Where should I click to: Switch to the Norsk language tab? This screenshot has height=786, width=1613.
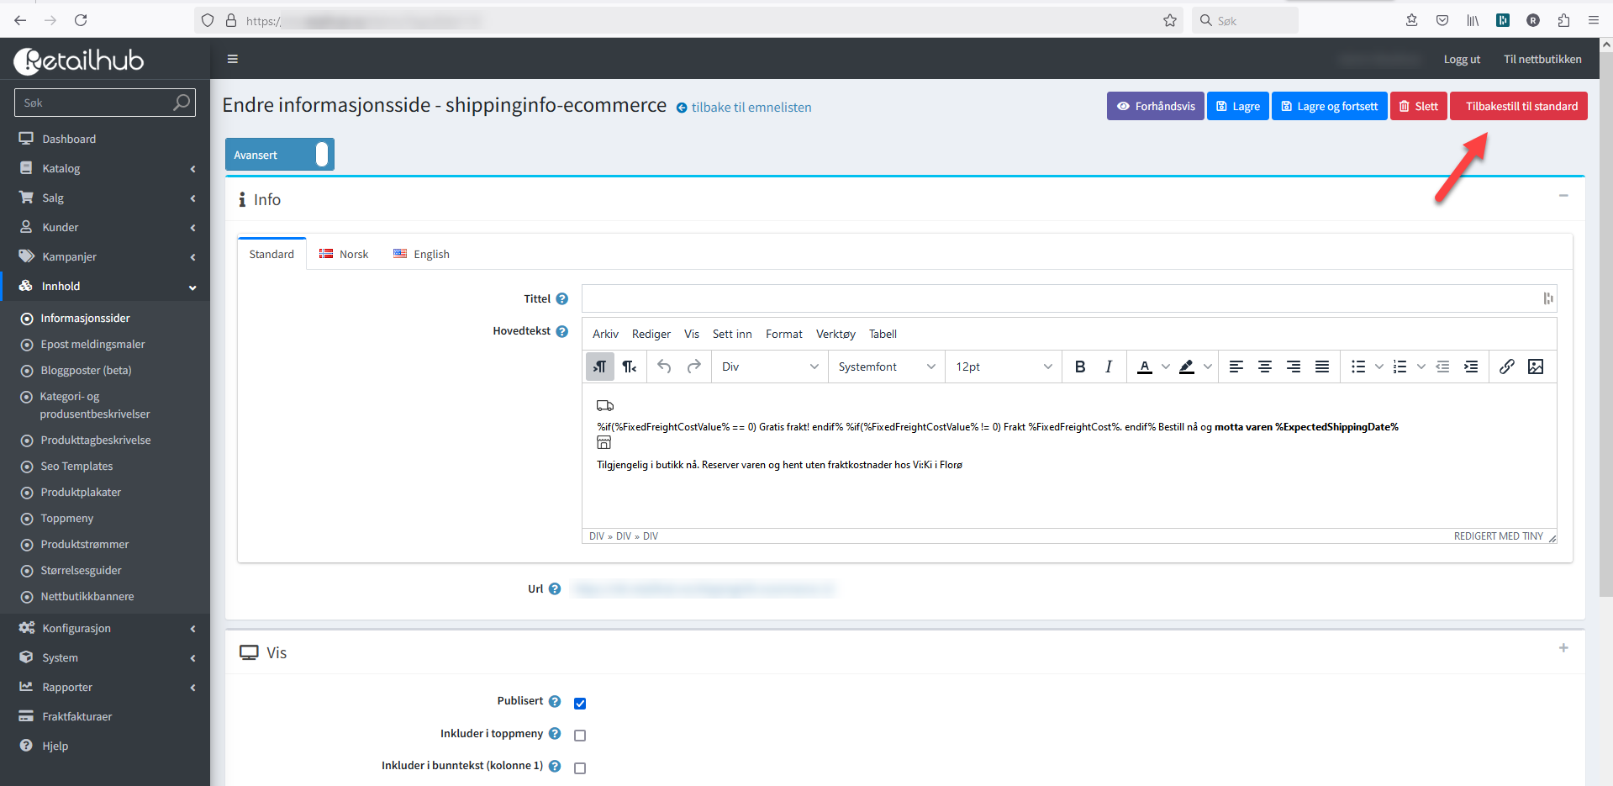click(x=344, y=254)
